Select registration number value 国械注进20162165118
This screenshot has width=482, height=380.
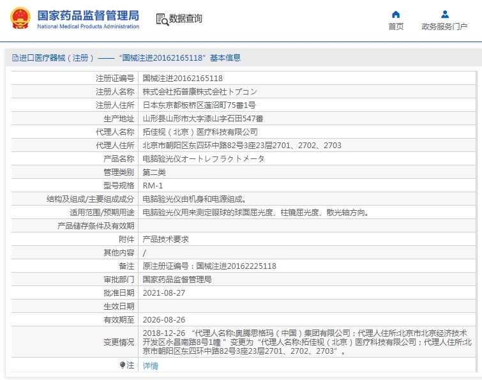pyautogui.click(x=183, y=78)
